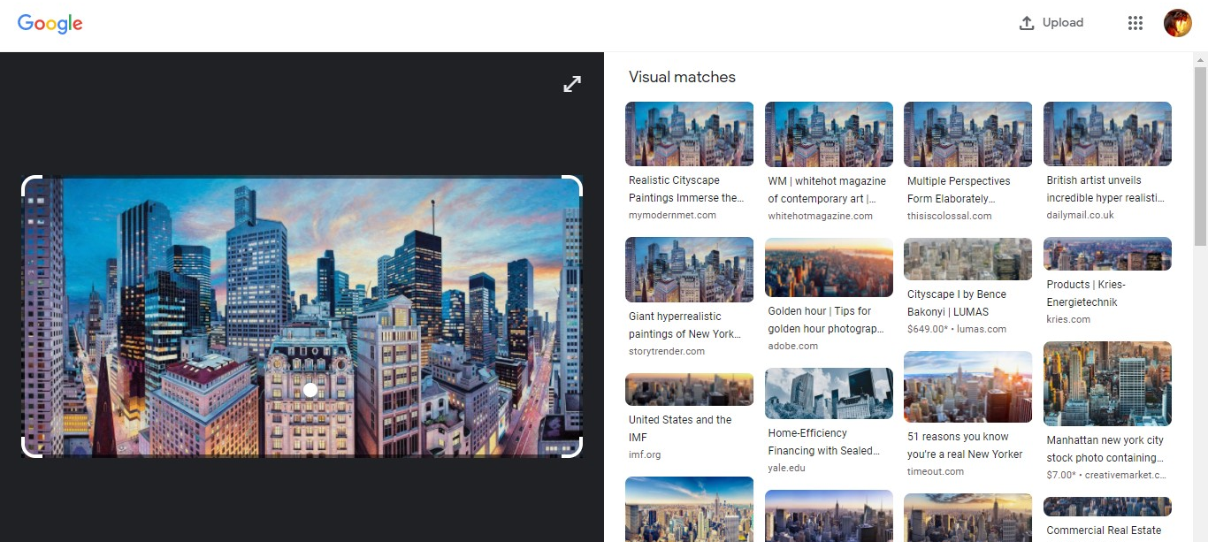Expand the image with the arrows icon
Viewport: 1208px width, 542px height.
point(572,84)
